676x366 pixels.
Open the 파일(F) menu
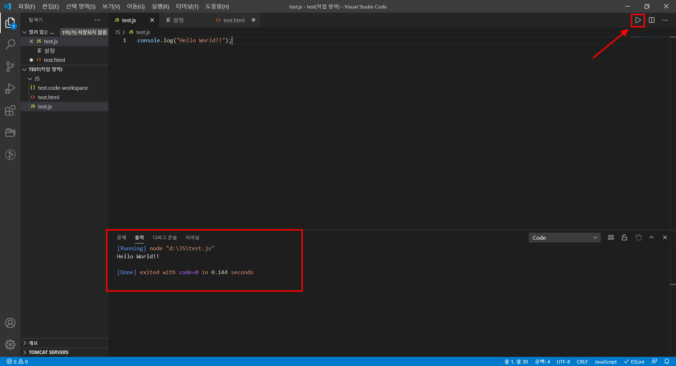(27, 6)
